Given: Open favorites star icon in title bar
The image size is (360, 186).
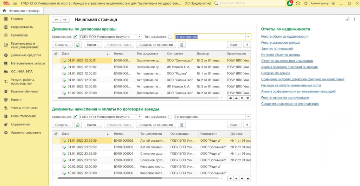Looking at the screenshot, I should pyautogui.click(x=306, y=3).
